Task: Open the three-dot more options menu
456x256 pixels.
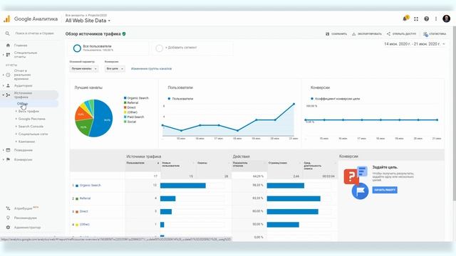Action: [x=436, y=19]
